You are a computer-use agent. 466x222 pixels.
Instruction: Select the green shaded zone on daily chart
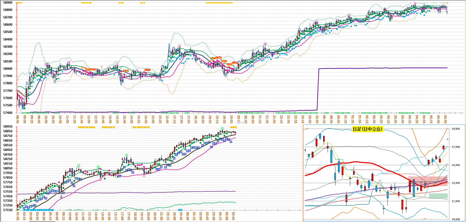click(x=438, y=196)
